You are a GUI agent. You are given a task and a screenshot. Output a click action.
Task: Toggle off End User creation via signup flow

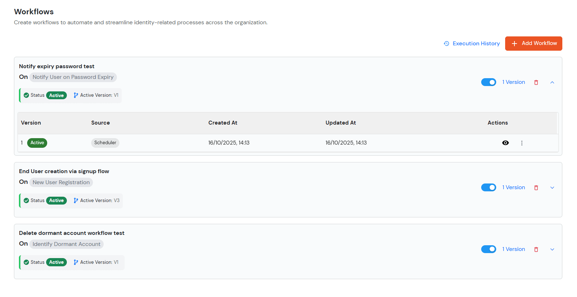click(488, 188)
